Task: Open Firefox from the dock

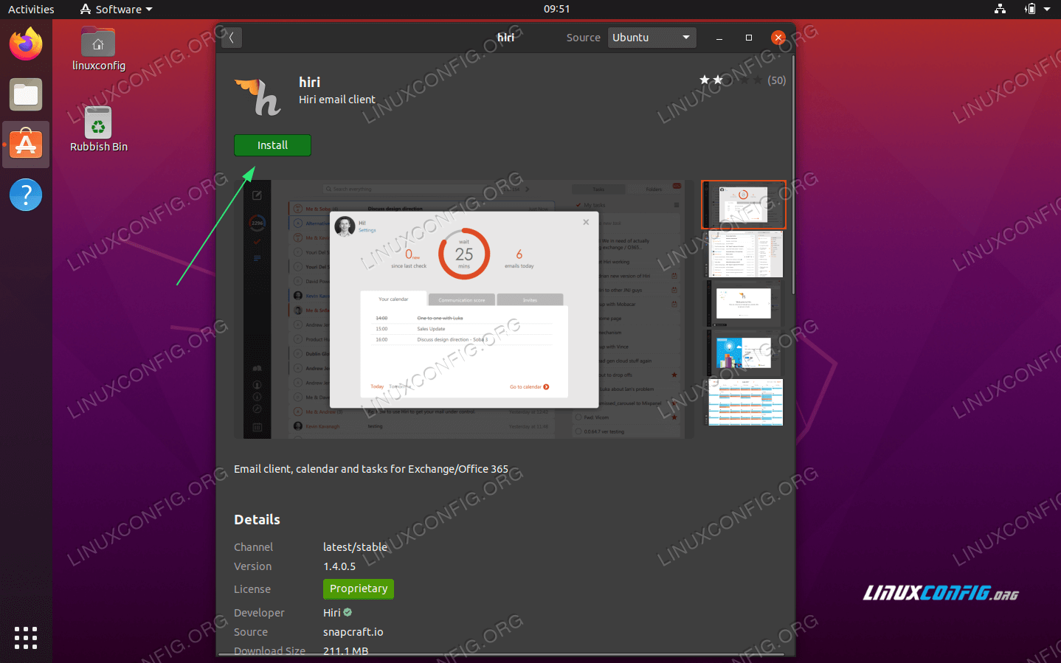Action: (26, 44)
